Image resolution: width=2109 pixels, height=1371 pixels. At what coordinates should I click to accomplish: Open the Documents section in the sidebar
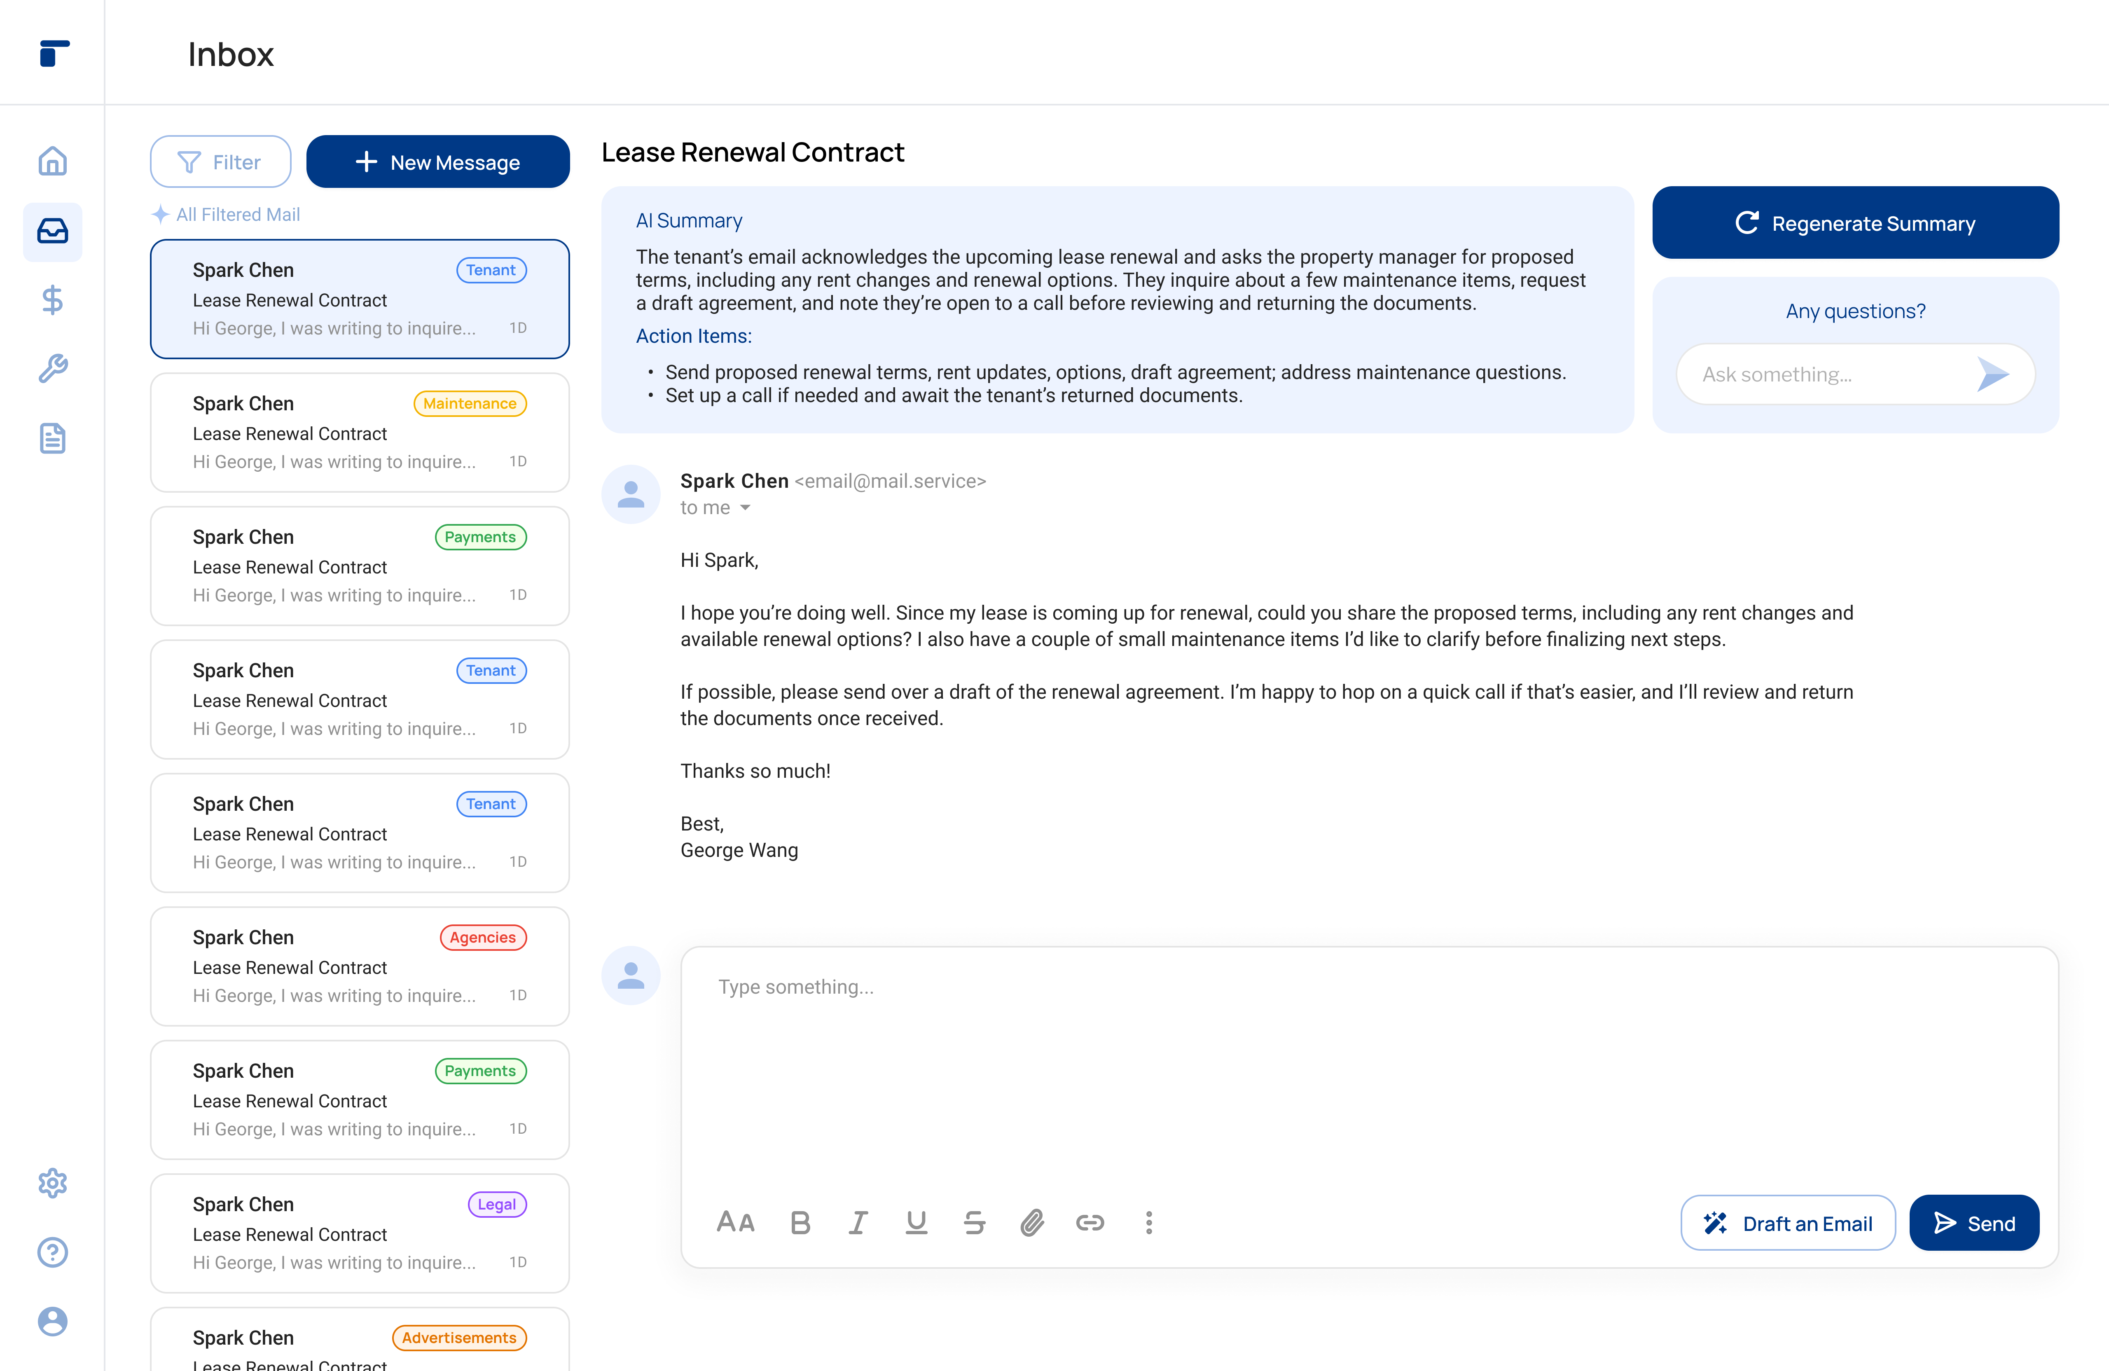52,438
